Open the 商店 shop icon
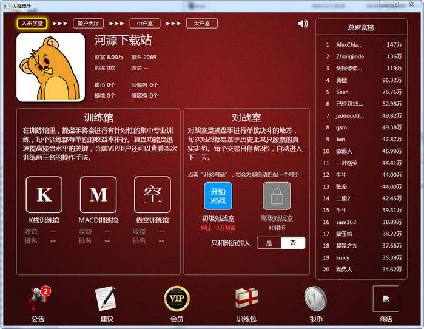424x329 pixels. click(385, 299)
